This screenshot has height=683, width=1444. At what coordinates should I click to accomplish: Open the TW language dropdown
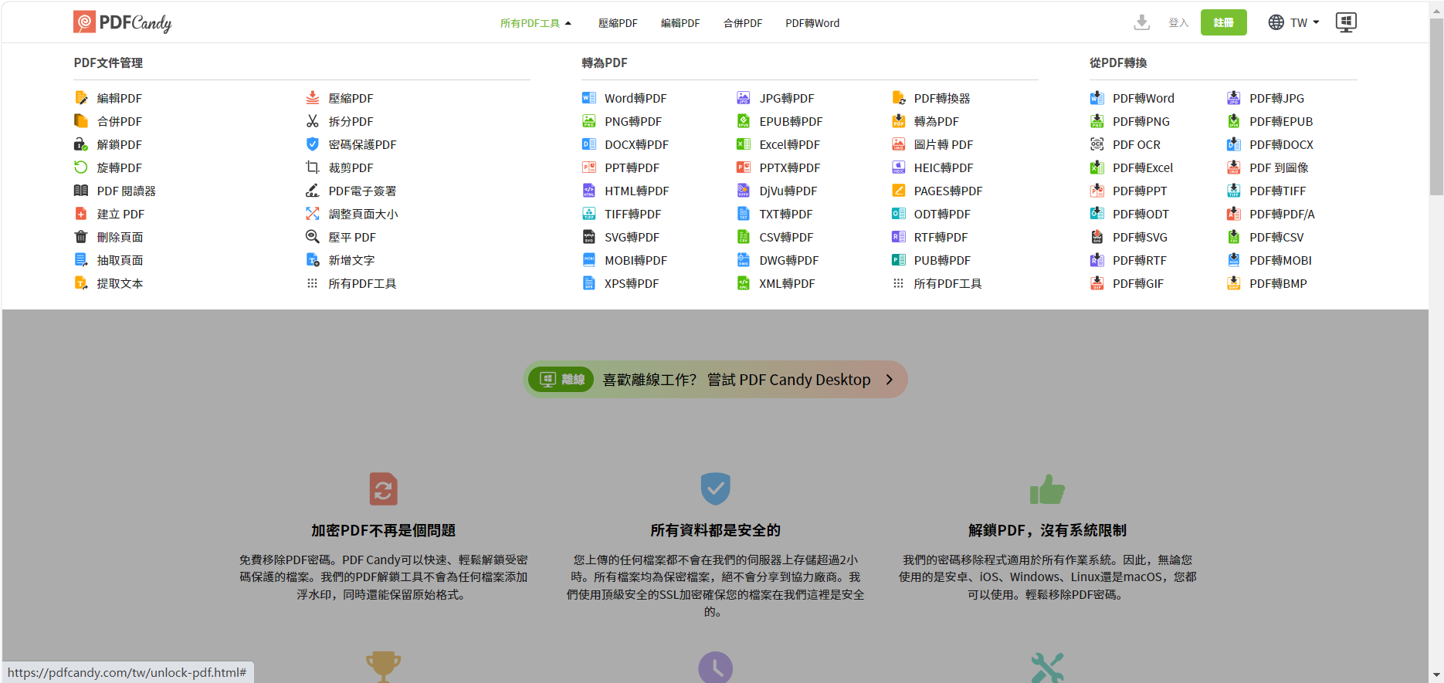tap(1294, 22)
